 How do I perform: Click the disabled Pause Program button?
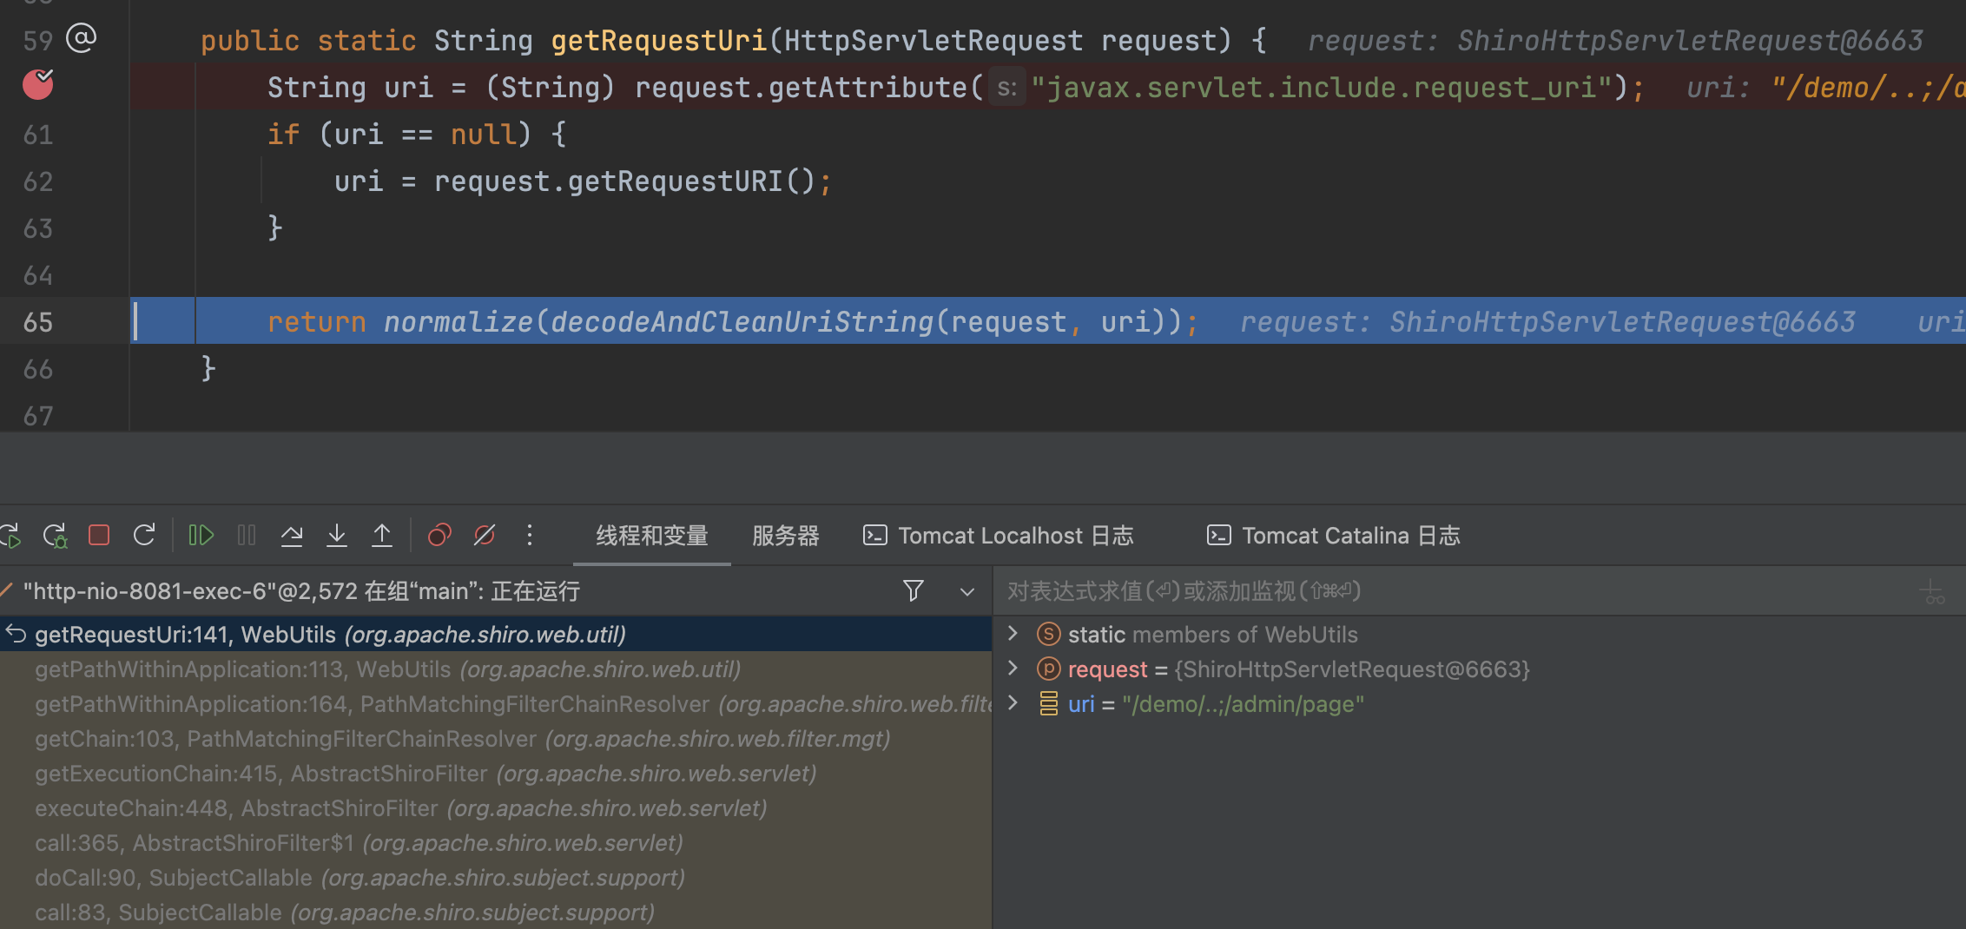pos(247,535)
